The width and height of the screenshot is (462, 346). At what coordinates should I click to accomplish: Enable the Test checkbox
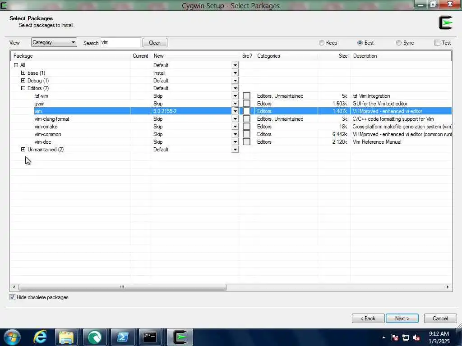point(437,43)
